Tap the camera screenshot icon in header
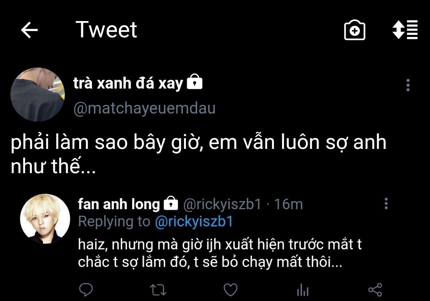Image resolution: width=430 pixels, height=301 pixels. point(354,30)
